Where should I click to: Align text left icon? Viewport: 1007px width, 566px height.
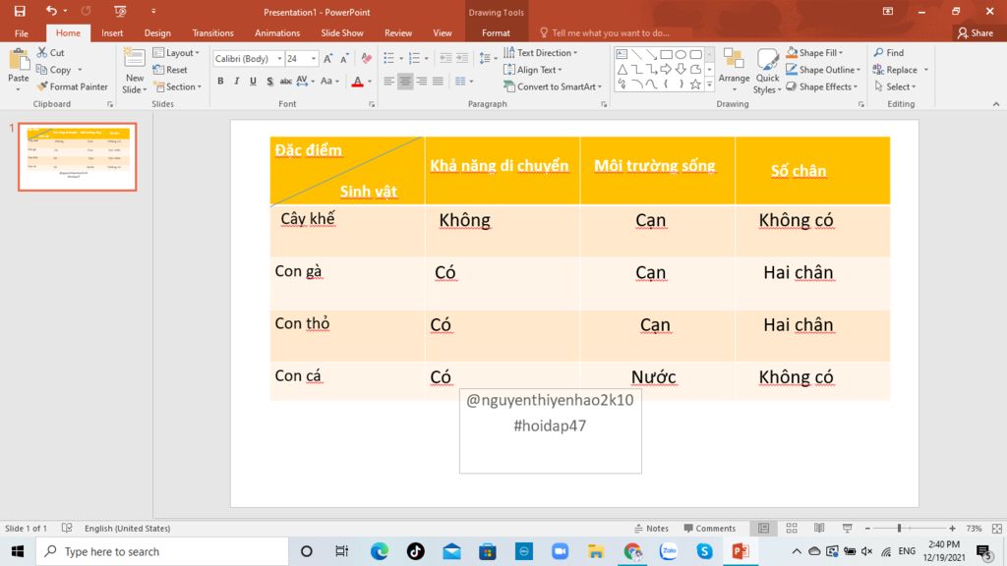(388, 82)
